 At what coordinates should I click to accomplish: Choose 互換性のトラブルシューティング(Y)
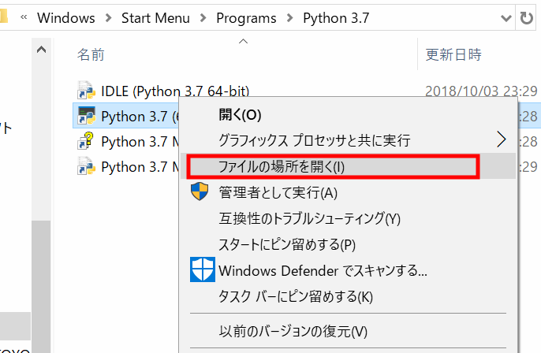[348, 218]
